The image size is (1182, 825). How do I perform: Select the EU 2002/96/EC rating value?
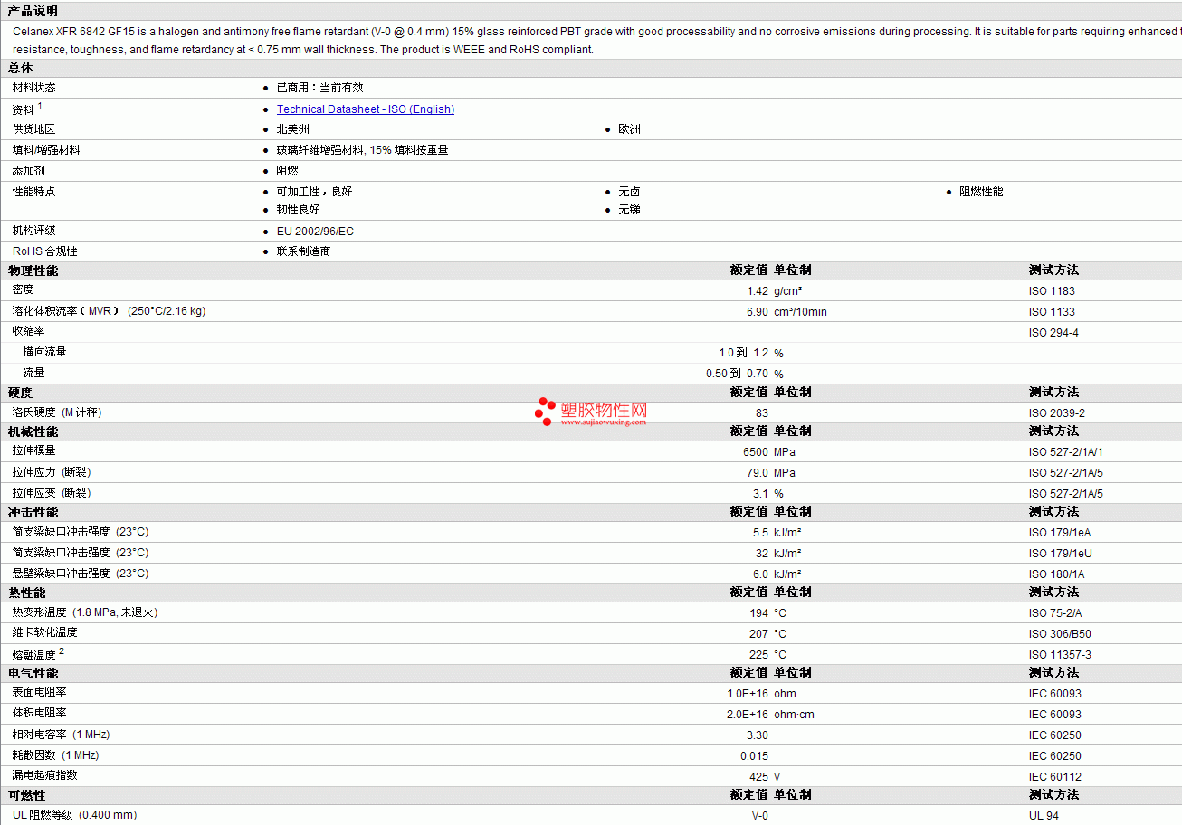pyautogui.click(x=315, y=232)
